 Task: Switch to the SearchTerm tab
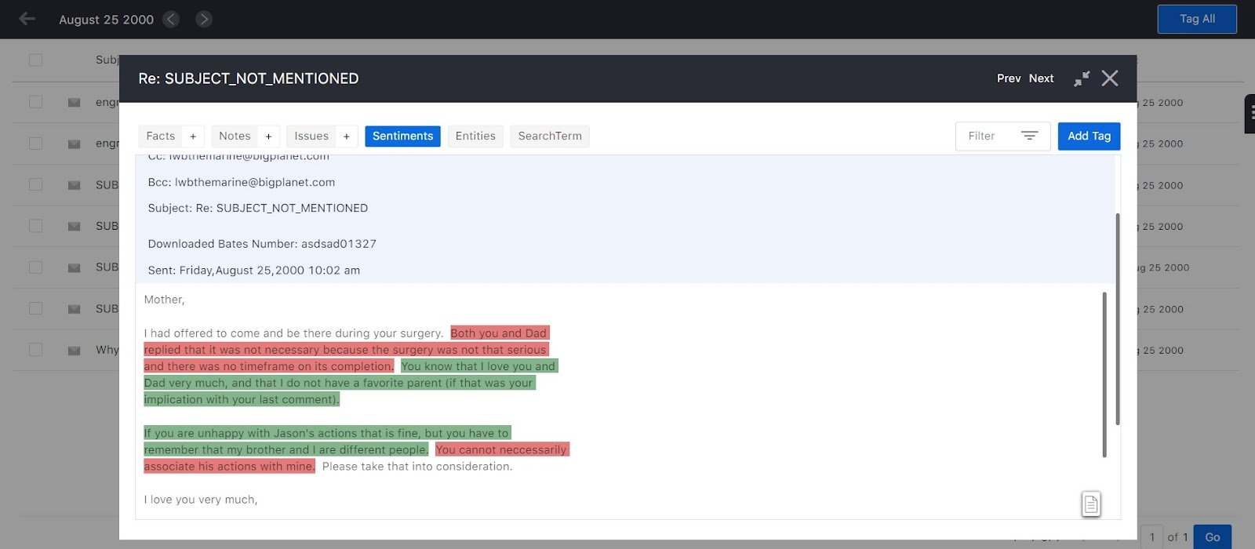click(x=550, y=136)
